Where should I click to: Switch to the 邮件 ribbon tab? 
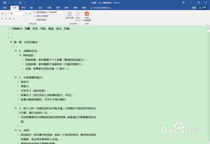[67, 8]
